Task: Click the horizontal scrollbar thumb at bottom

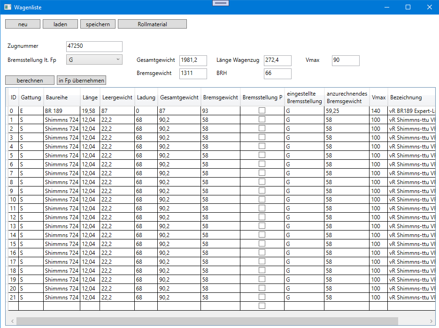Action: click(207, 321)
